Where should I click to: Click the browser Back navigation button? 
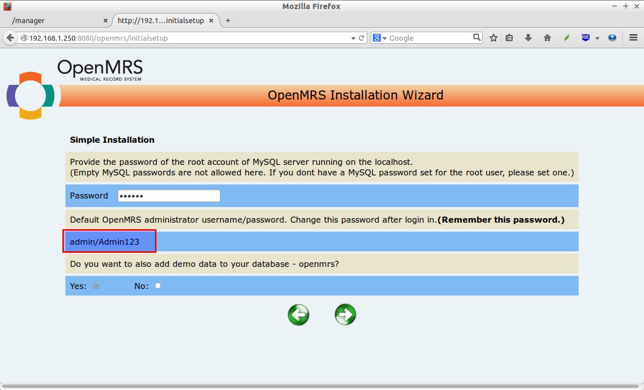[x=10, y=38]
